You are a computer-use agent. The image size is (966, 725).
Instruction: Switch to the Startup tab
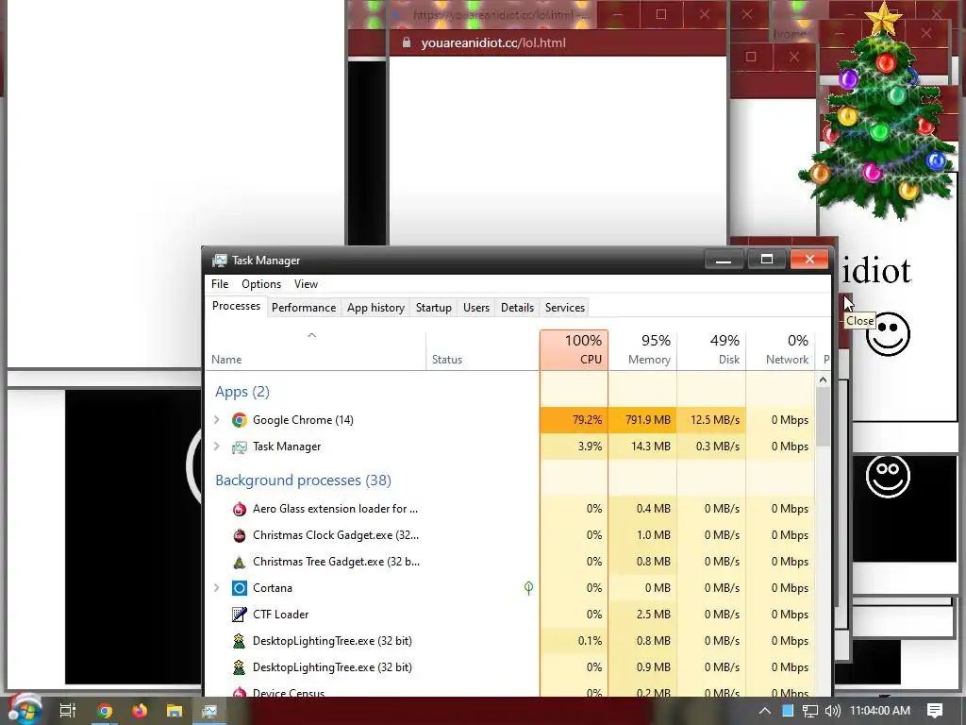[x=434, y=308]
